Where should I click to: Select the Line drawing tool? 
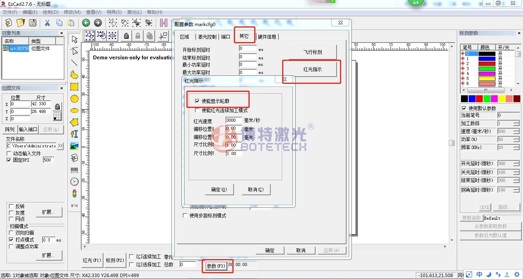click(x=74, y=63)
